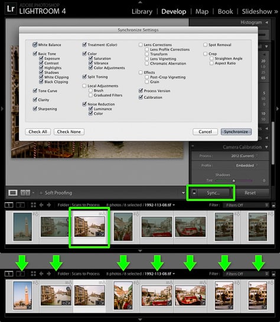
Task: Enable the Graduated Filters checkbox
Action: click(x=90, y=95)
